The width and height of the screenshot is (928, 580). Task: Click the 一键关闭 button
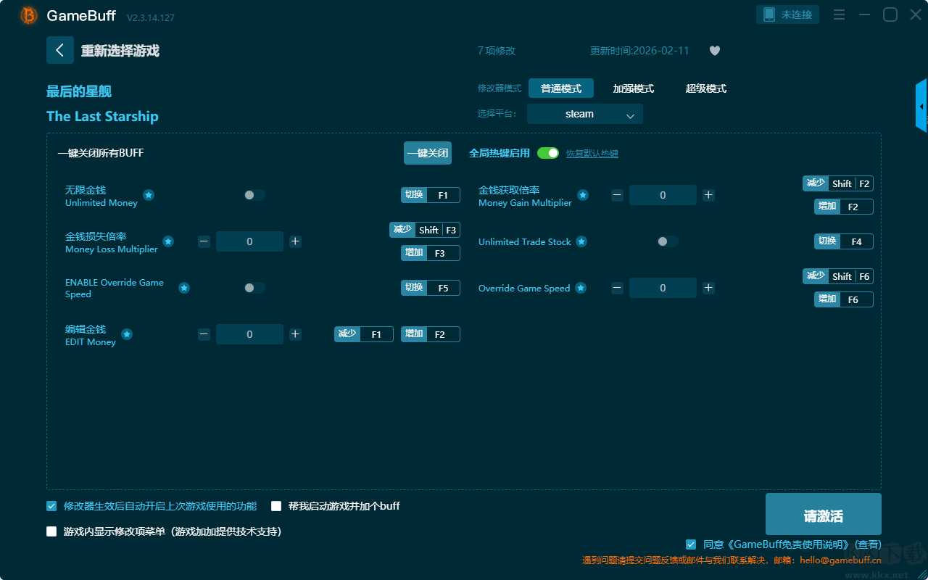pos(428,153)
